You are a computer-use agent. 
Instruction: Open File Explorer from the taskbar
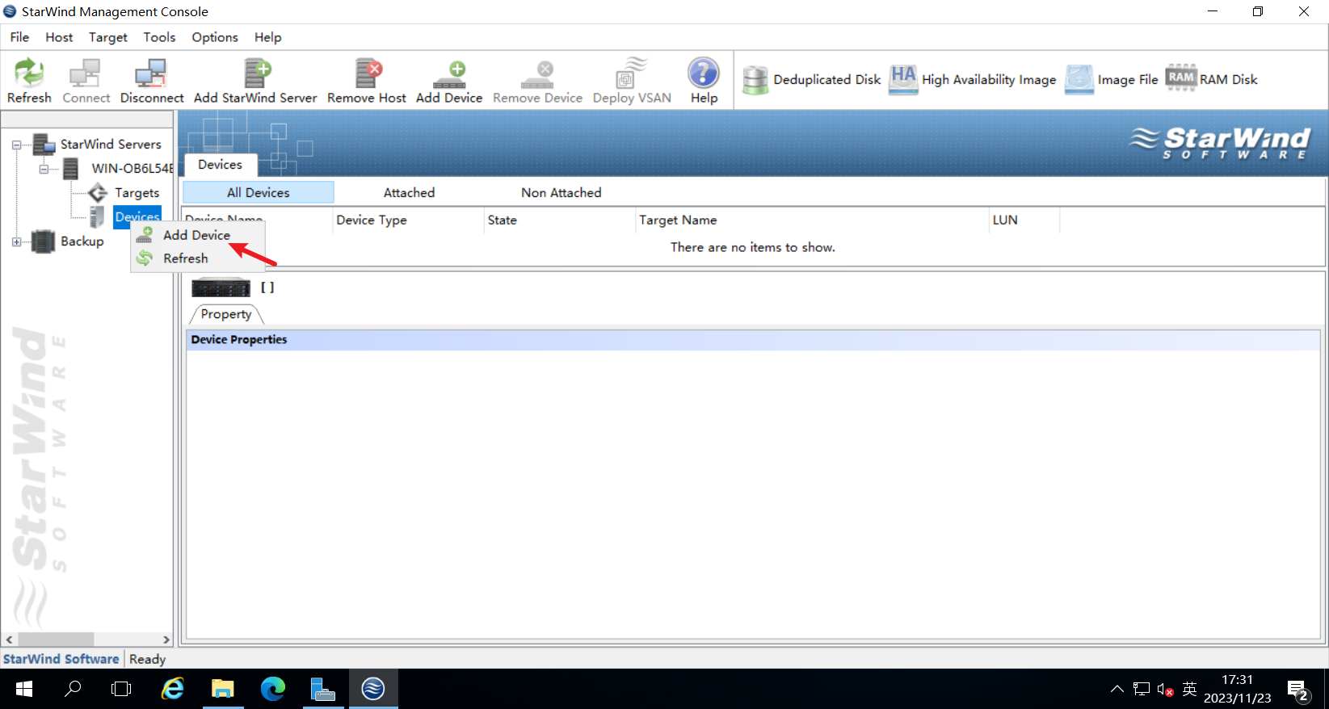(x=222, y=689)
